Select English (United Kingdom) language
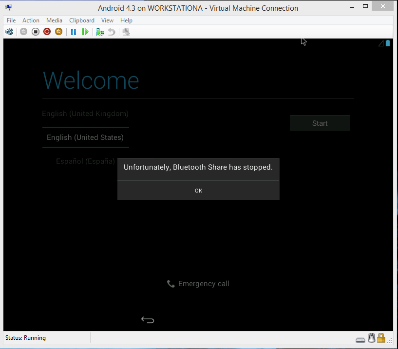Screen dimensions: 398x349 coord(85,114)
